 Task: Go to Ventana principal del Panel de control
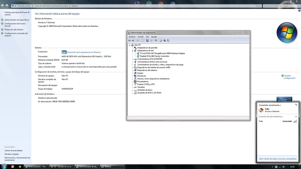(x=17, y=13)
